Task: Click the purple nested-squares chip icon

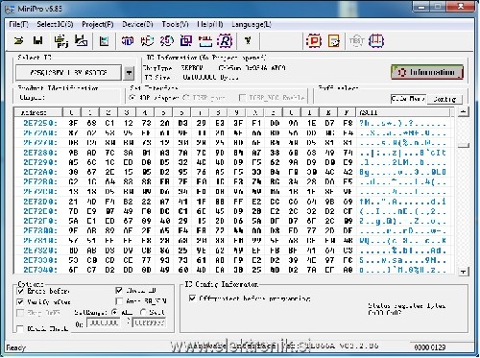Action: point(186,41)
